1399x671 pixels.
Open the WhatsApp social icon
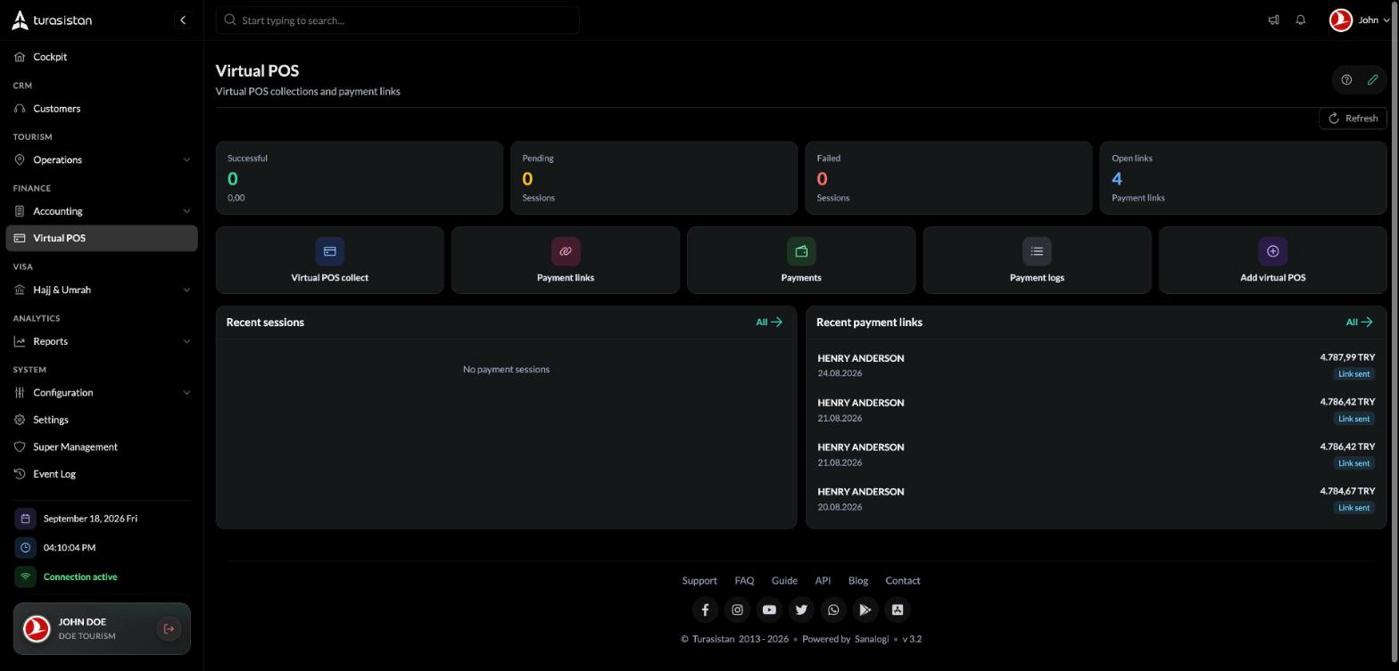833,610
